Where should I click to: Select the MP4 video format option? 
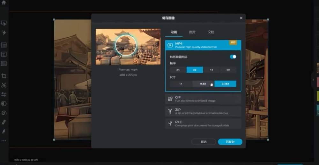[x=203, y=45]
